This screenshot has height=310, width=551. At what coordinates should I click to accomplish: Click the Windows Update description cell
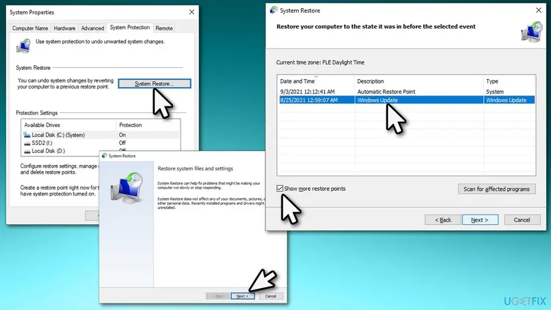coord(377,100)
